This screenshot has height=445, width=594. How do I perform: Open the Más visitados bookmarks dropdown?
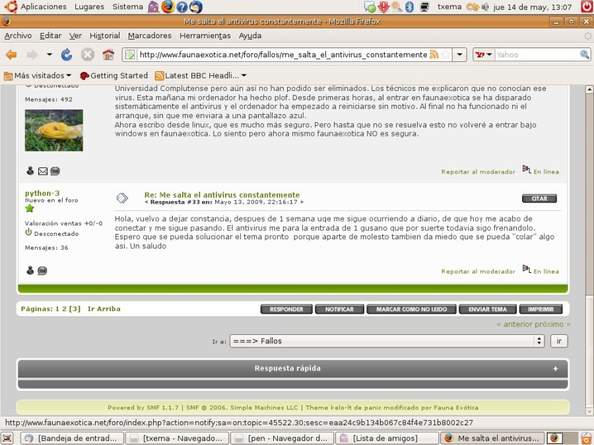click(38, 76)
